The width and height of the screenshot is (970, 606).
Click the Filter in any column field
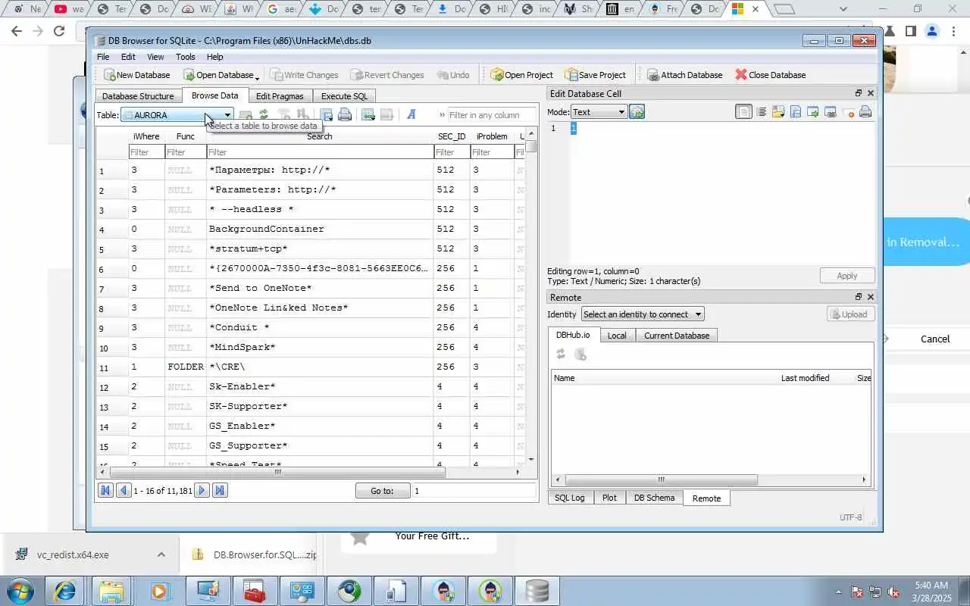pyautogui.click(x=490, y=115)
